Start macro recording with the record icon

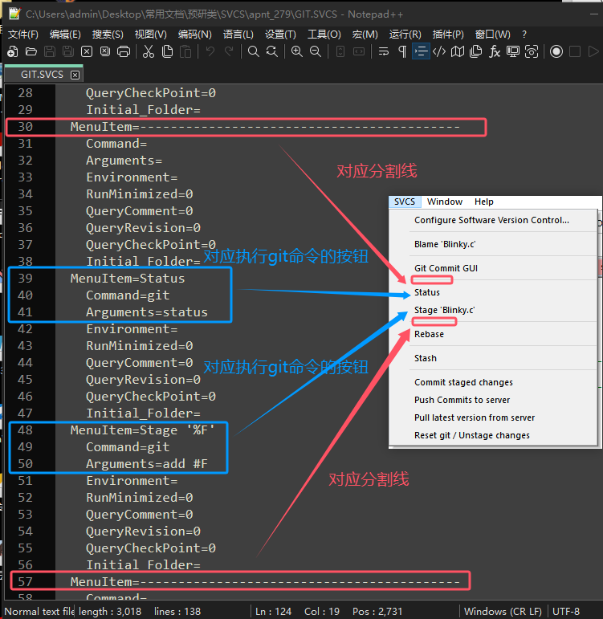point(556,51)
